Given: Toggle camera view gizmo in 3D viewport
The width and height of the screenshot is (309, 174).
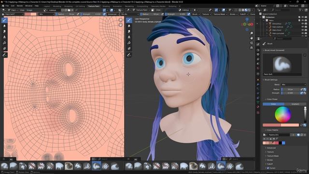Looking at the screenshot, I should 252,43.
